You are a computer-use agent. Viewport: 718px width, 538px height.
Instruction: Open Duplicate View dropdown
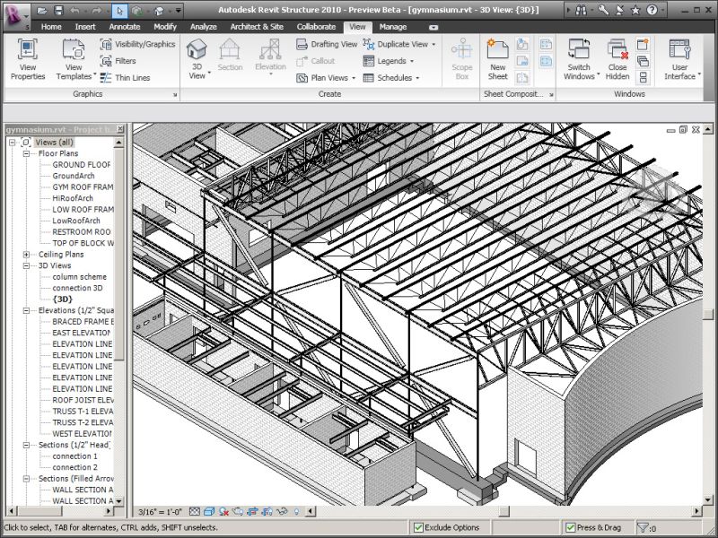point(399,44)
